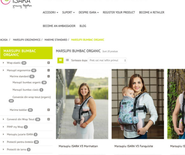
Task: Click the ISARA logo
Action: click(16, 4)
